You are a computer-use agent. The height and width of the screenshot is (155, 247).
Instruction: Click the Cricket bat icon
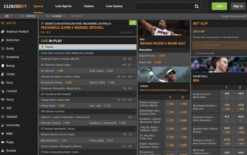point(3,74)
